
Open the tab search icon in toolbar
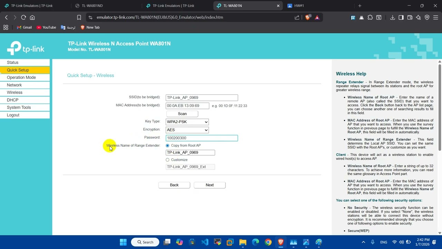pos(379,17)
